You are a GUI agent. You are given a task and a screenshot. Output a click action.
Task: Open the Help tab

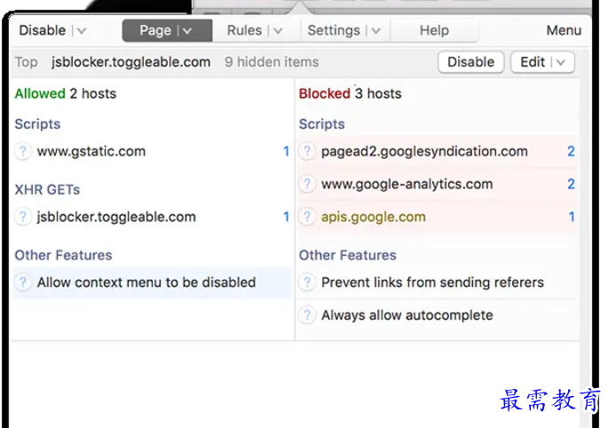coord(434,30)
